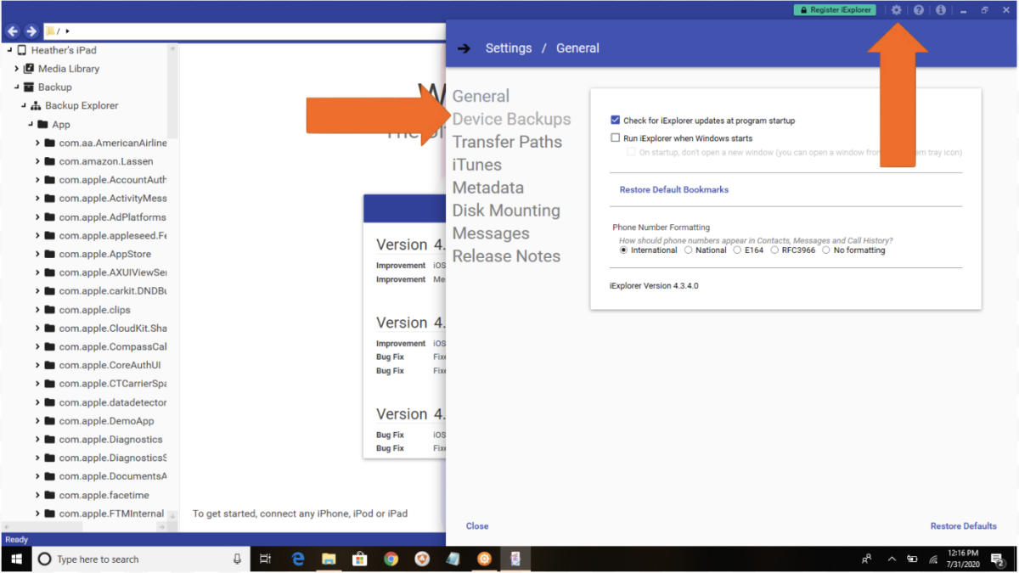Image resolution: width=1019 pixels, height=573 pixels.
Task: Choose the E164 phone number format
Action: tap(737, 250)
